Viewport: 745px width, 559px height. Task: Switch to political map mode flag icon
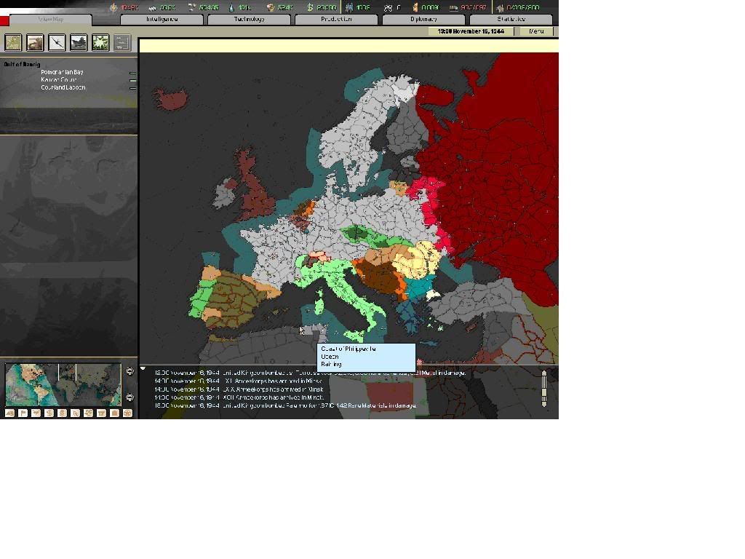[23, 413]
